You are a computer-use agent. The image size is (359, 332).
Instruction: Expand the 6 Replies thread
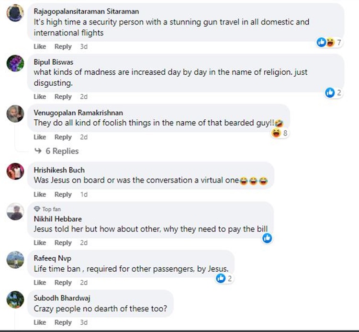pos(56,151)
